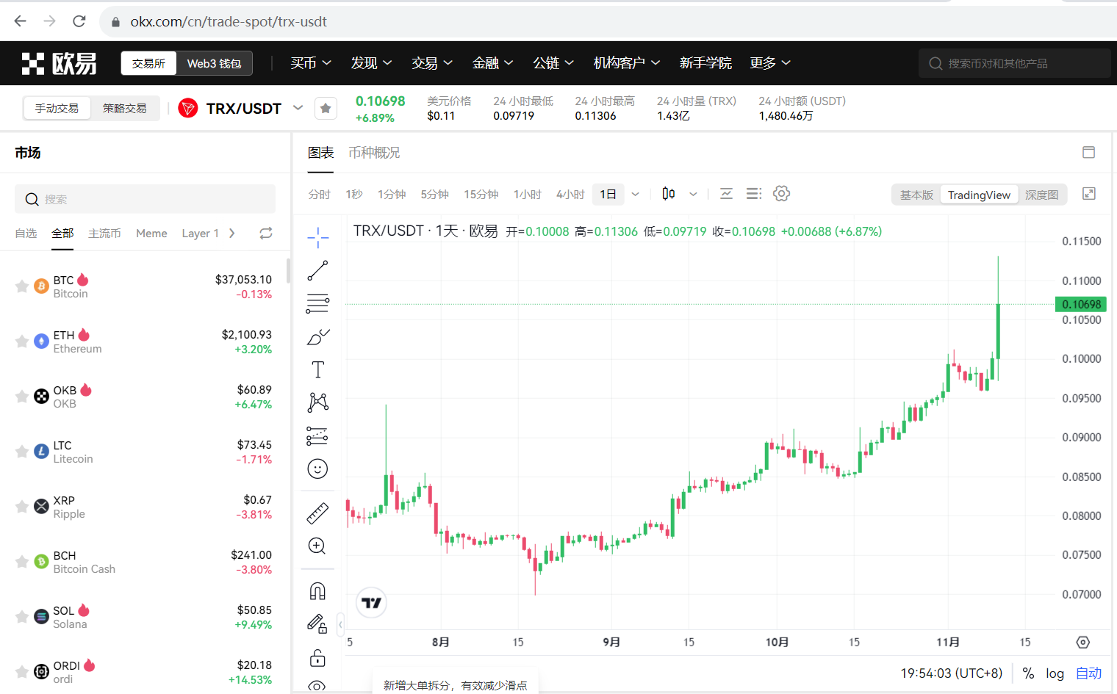Click the market list scrollbar
The height and width of the screenshot is (694, 1117).
point(288,270)
